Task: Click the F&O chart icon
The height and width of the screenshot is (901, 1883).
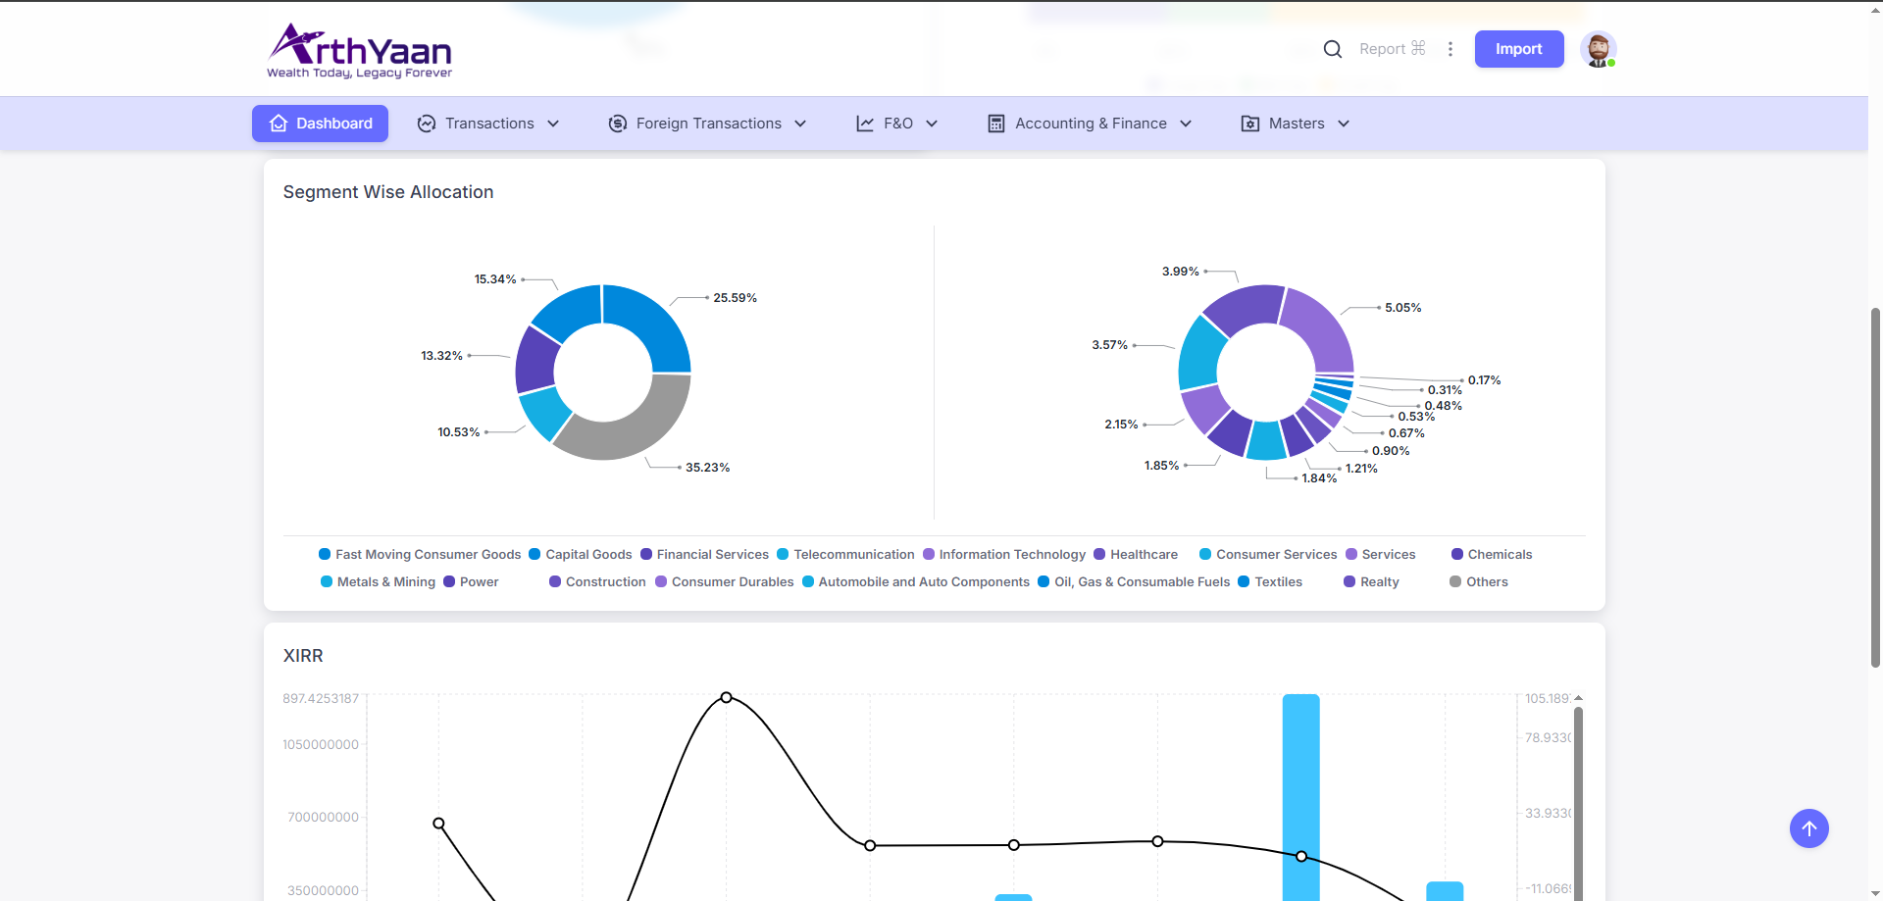Action: click(865, 124)
